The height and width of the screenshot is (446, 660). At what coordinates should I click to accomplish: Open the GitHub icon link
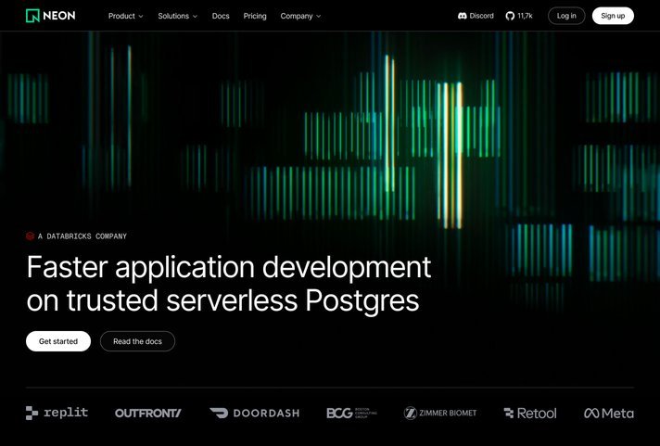point(510,16)
